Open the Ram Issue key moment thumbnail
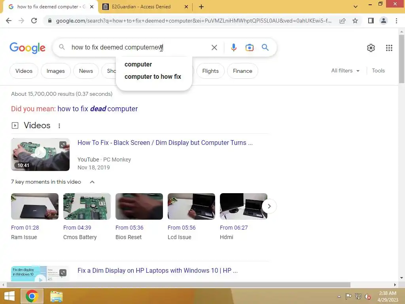Viewport: 405px width, 304px height. tap(35, 206)
